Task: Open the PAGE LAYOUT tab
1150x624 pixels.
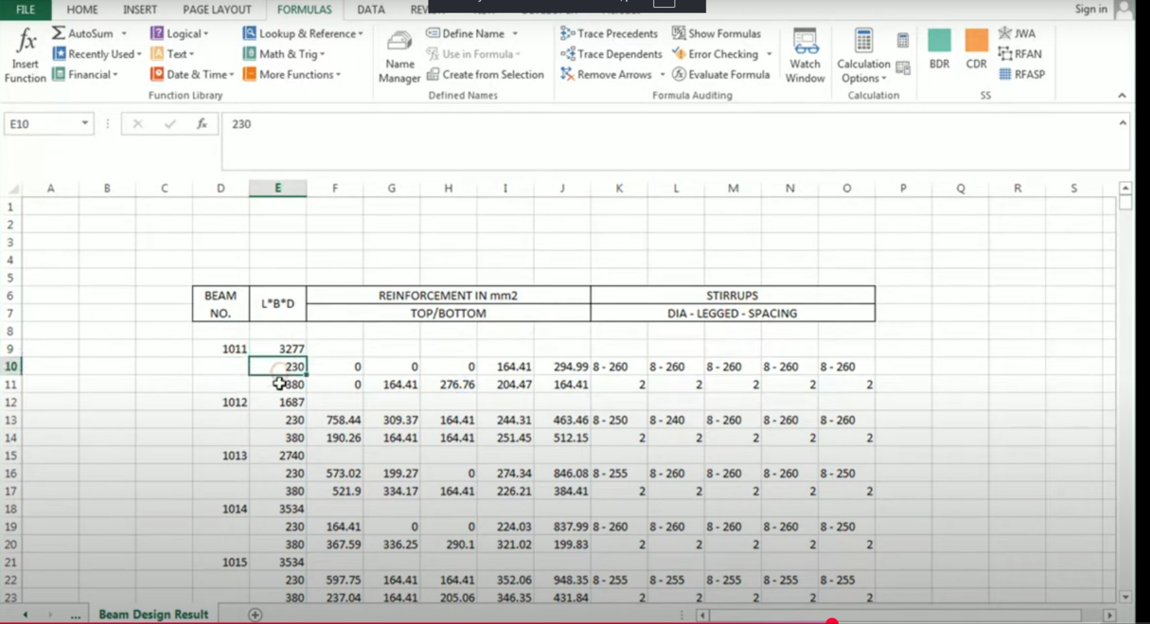Action: [x=217, y=9]
